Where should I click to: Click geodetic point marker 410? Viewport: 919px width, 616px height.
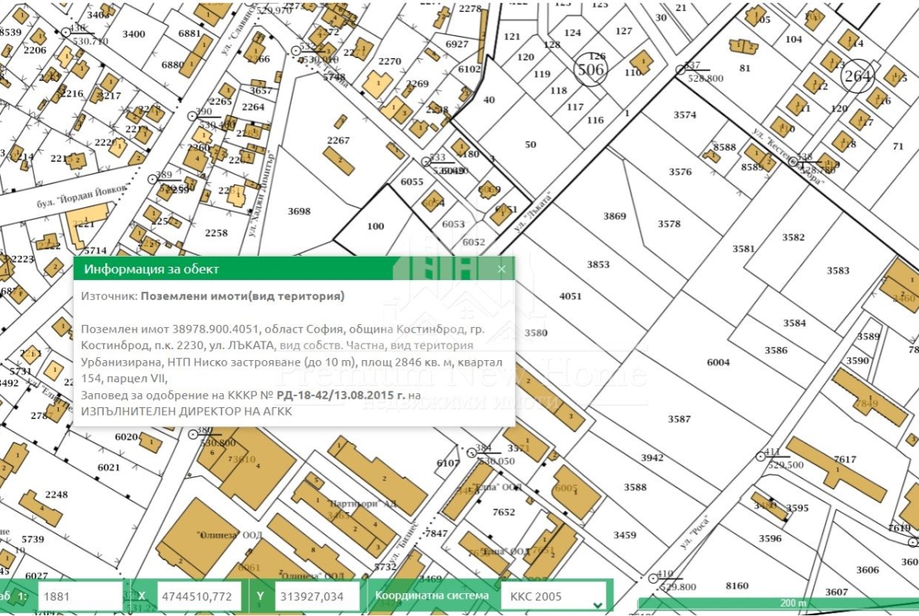pos(654,578)
